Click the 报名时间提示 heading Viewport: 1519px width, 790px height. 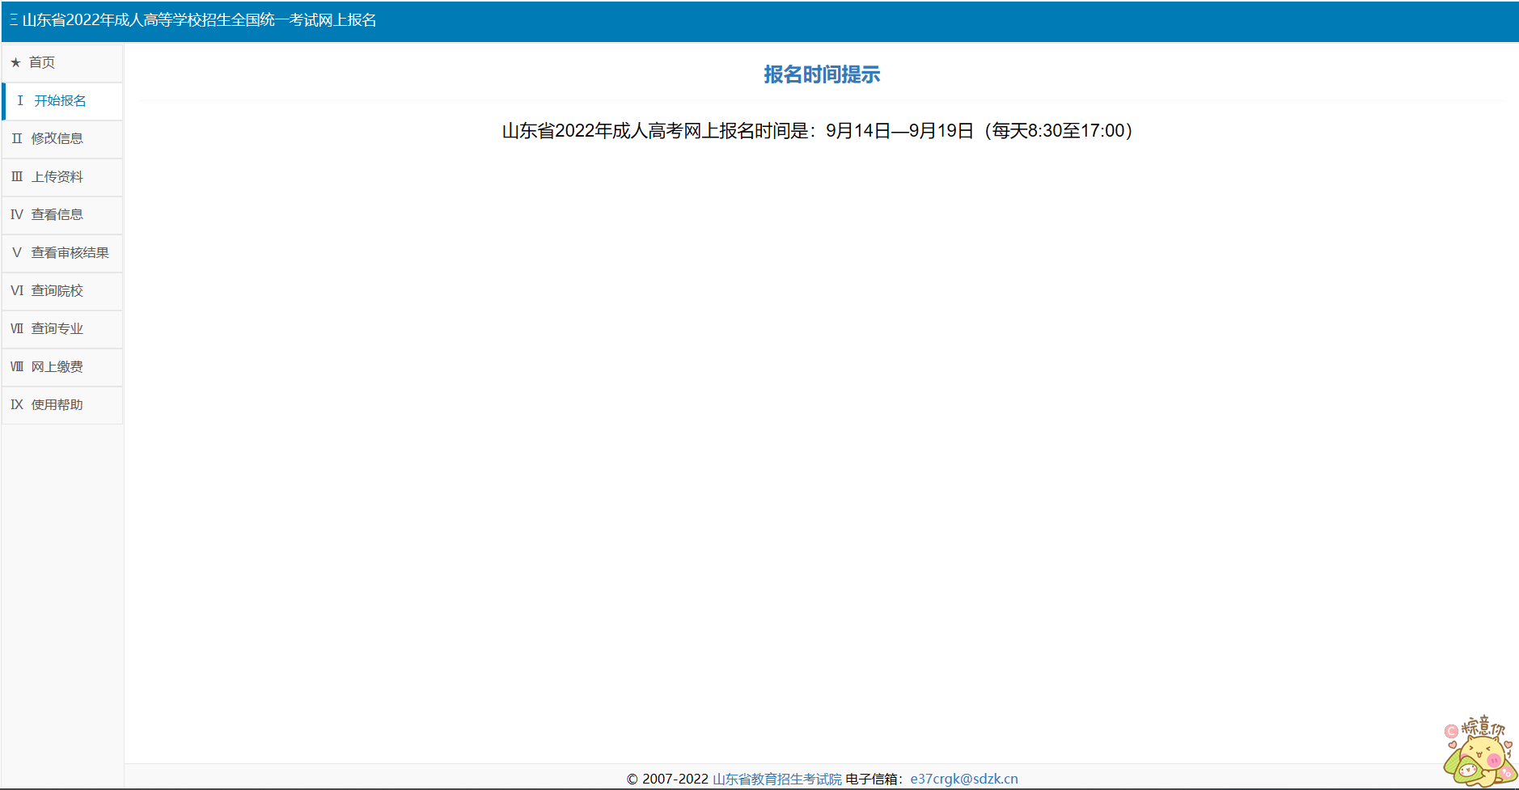pyautogui.click(x=821, y=74)
